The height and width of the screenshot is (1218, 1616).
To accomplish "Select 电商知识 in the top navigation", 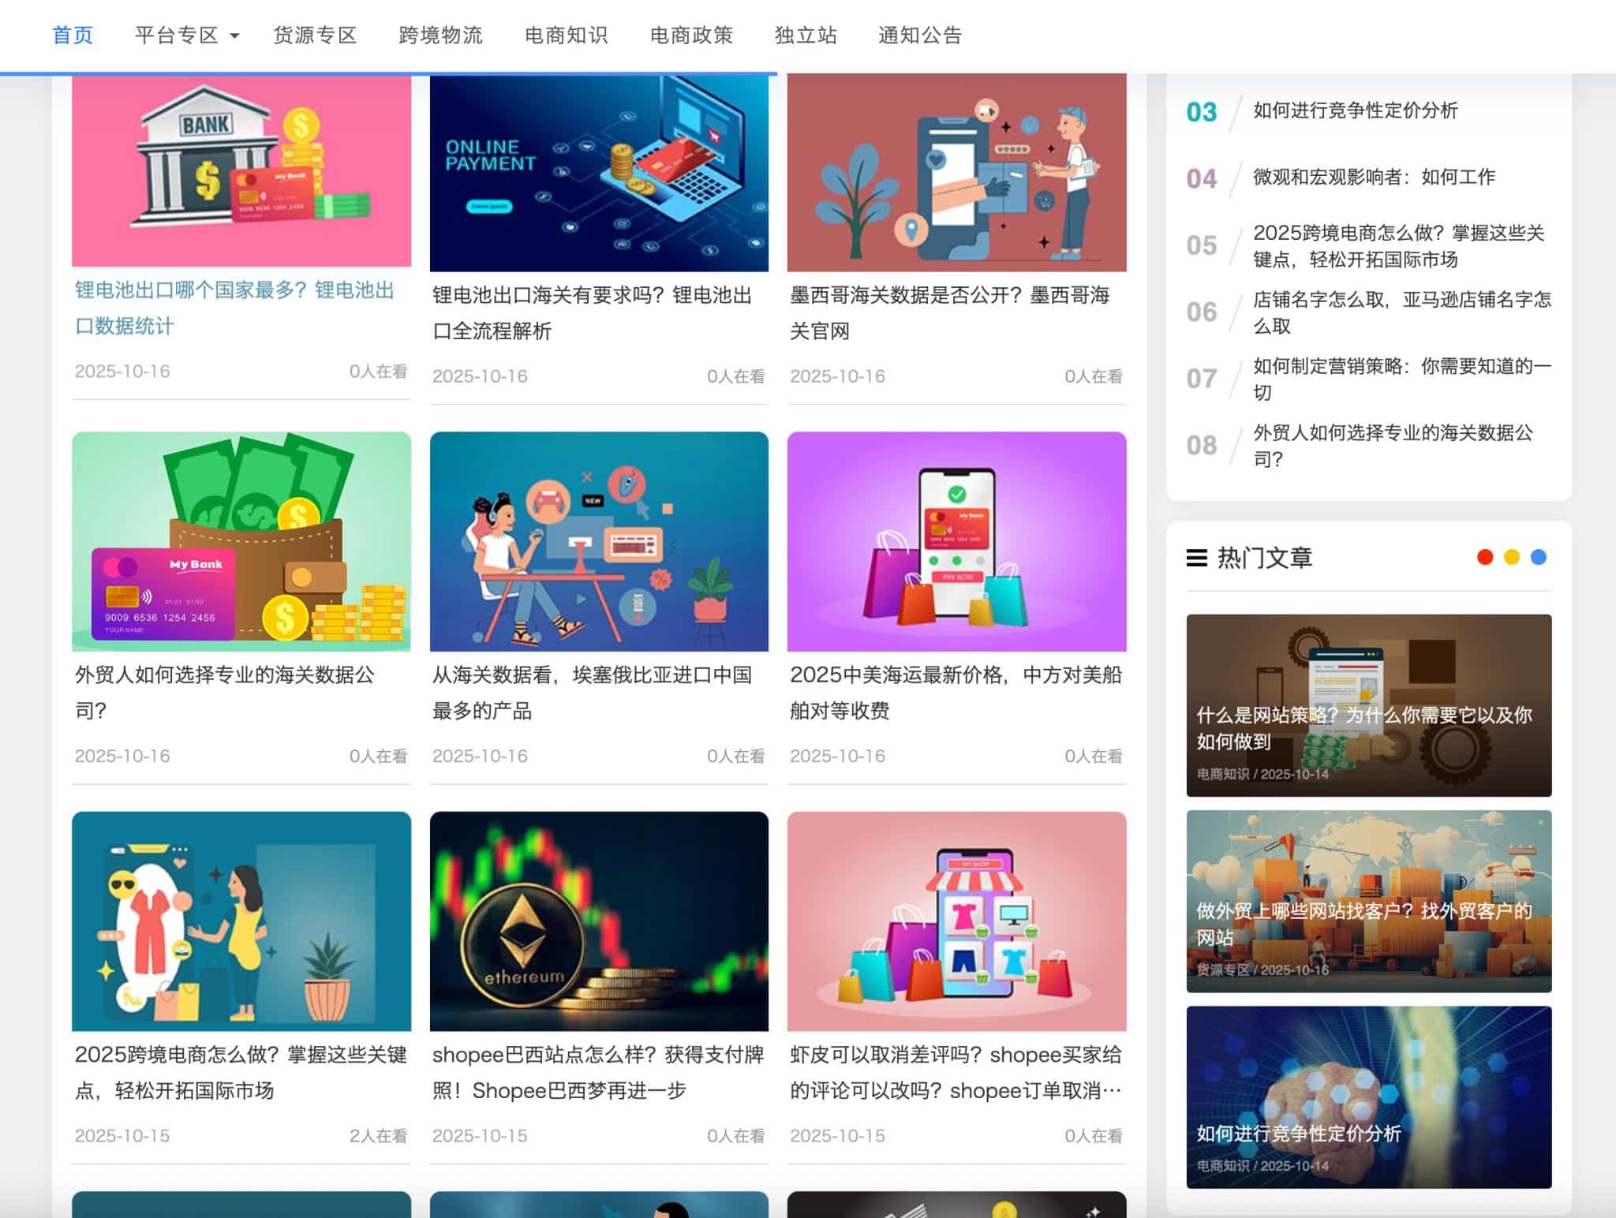I will click(566, 35).
